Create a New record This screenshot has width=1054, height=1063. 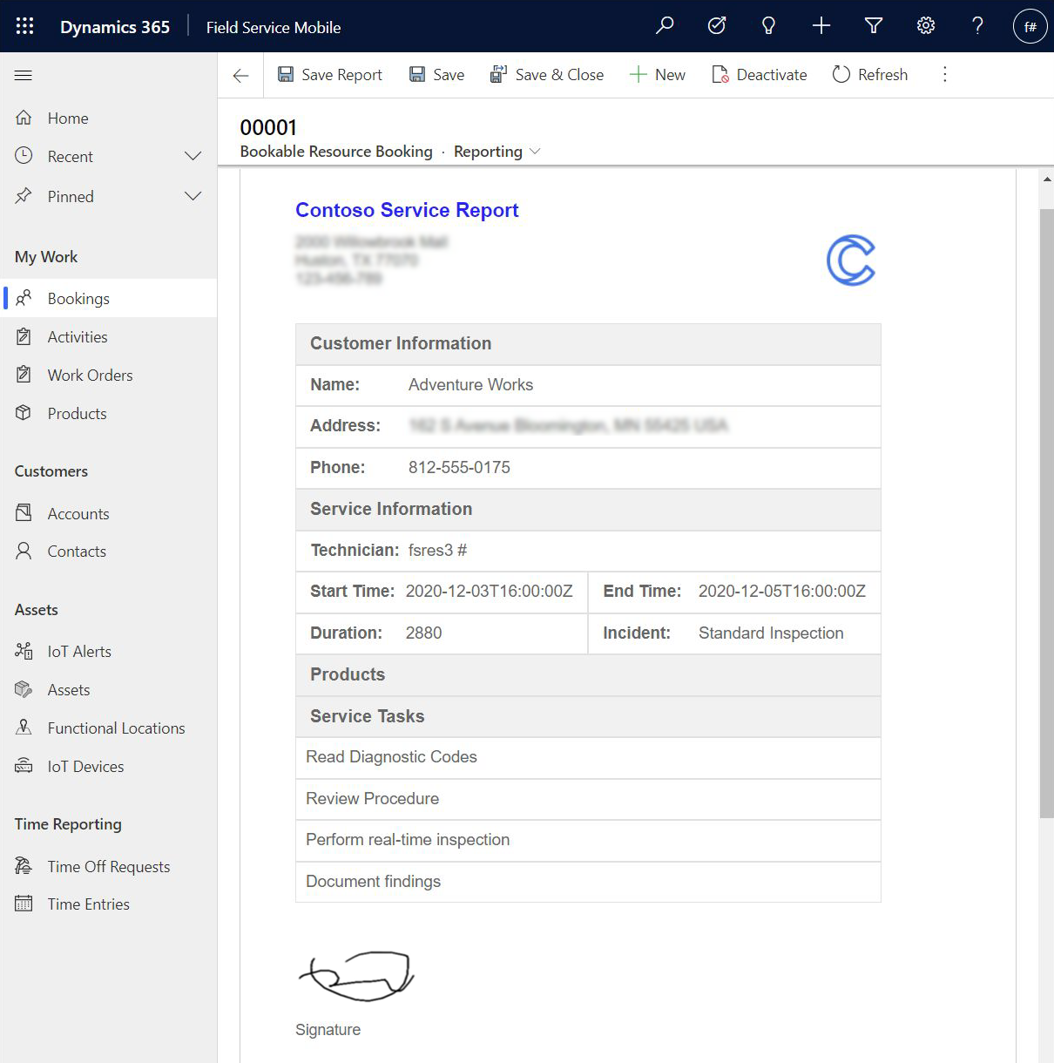click(x=658, y=75)
